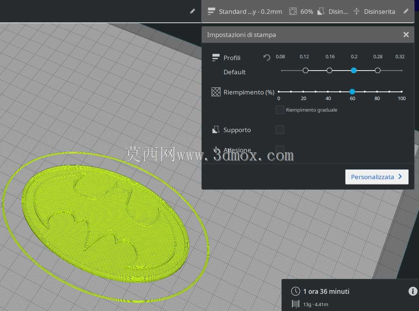
Task: Click the support icon in the top summary bar
Action: pyautogui.click(x=321, y=11)
